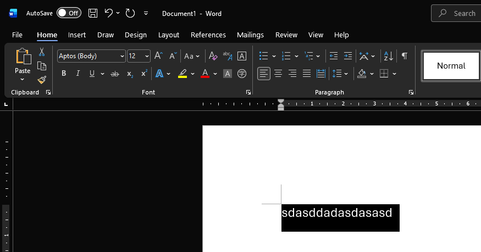Open the Bullets list dropdown arrow
Viewport: 481px width, 252px height.
[274, 57]
